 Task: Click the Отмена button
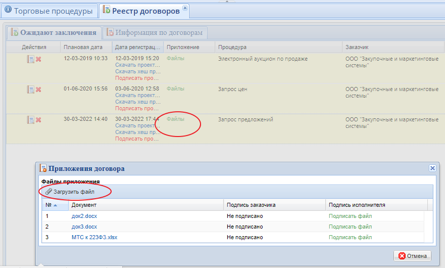[x=412, y=256]
